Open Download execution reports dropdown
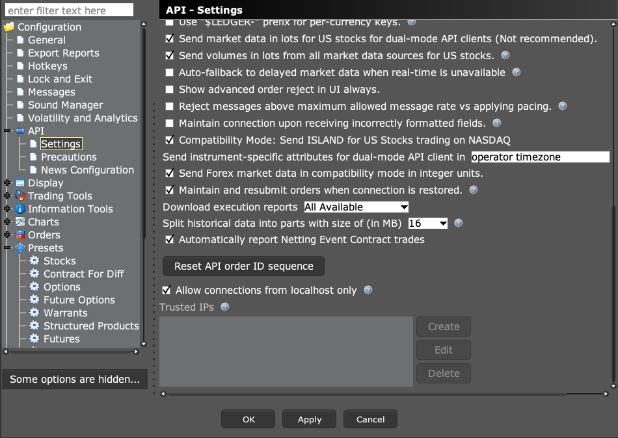 coord(356,207)
